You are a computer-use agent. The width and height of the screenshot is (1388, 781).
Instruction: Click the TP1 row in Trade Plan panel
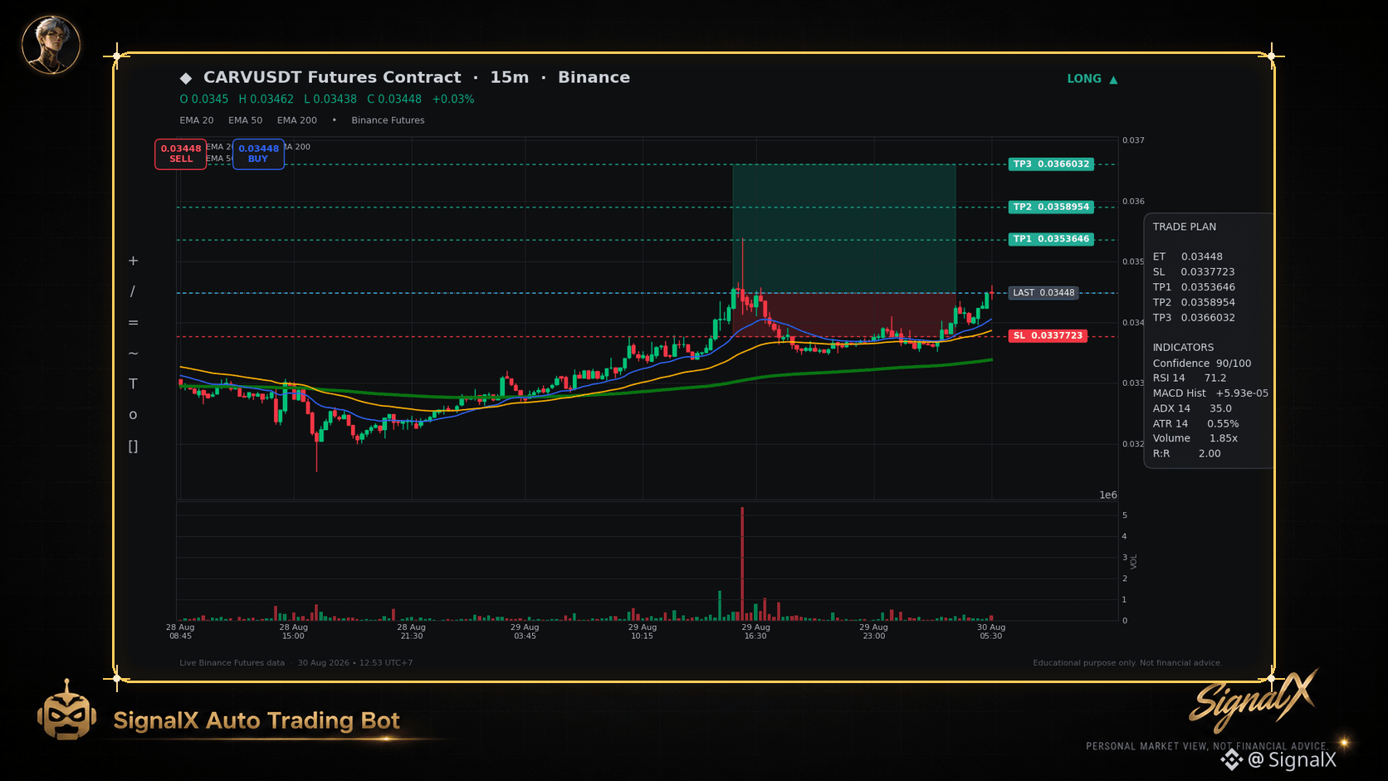pos(1194,287)
